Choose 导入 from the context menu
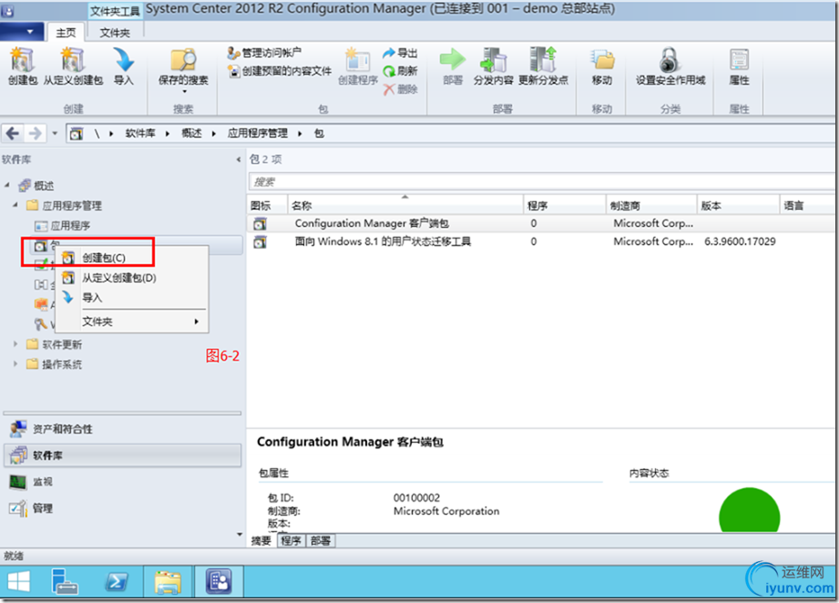 pyautogui.click(x=131, y=298)
